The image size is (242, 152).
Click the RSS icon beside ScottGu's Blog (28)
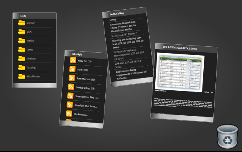point(71,87)
